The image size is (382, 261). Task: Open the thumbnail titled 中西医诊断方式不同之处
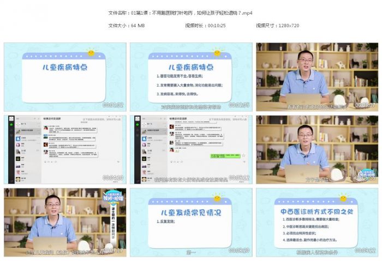point(317,222)
